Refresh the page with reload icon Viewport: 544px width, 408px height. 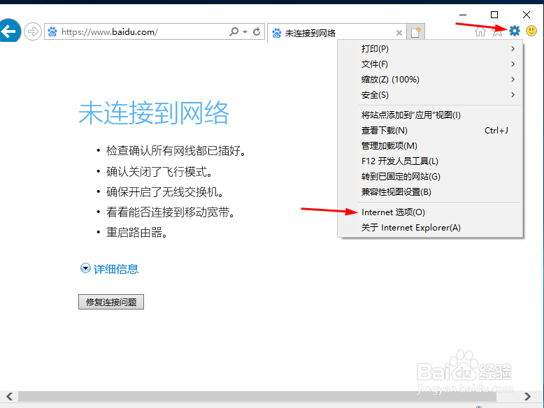[x=257, y=32]
